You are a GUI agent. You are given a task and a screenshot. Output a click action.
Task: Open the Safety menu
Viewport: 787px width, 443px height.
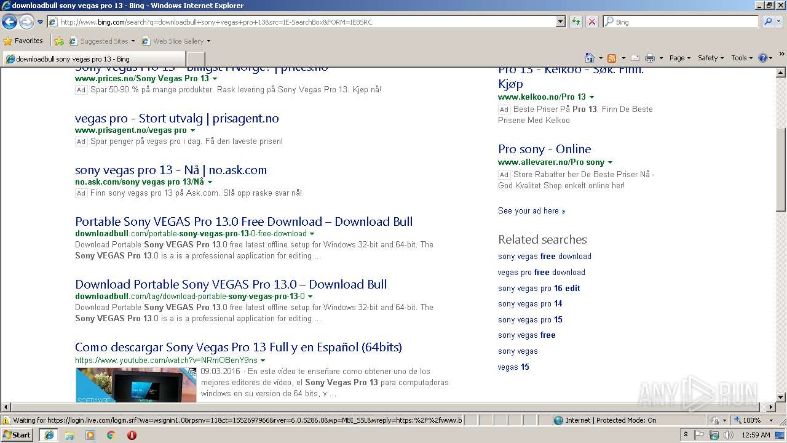coord(711,58)
